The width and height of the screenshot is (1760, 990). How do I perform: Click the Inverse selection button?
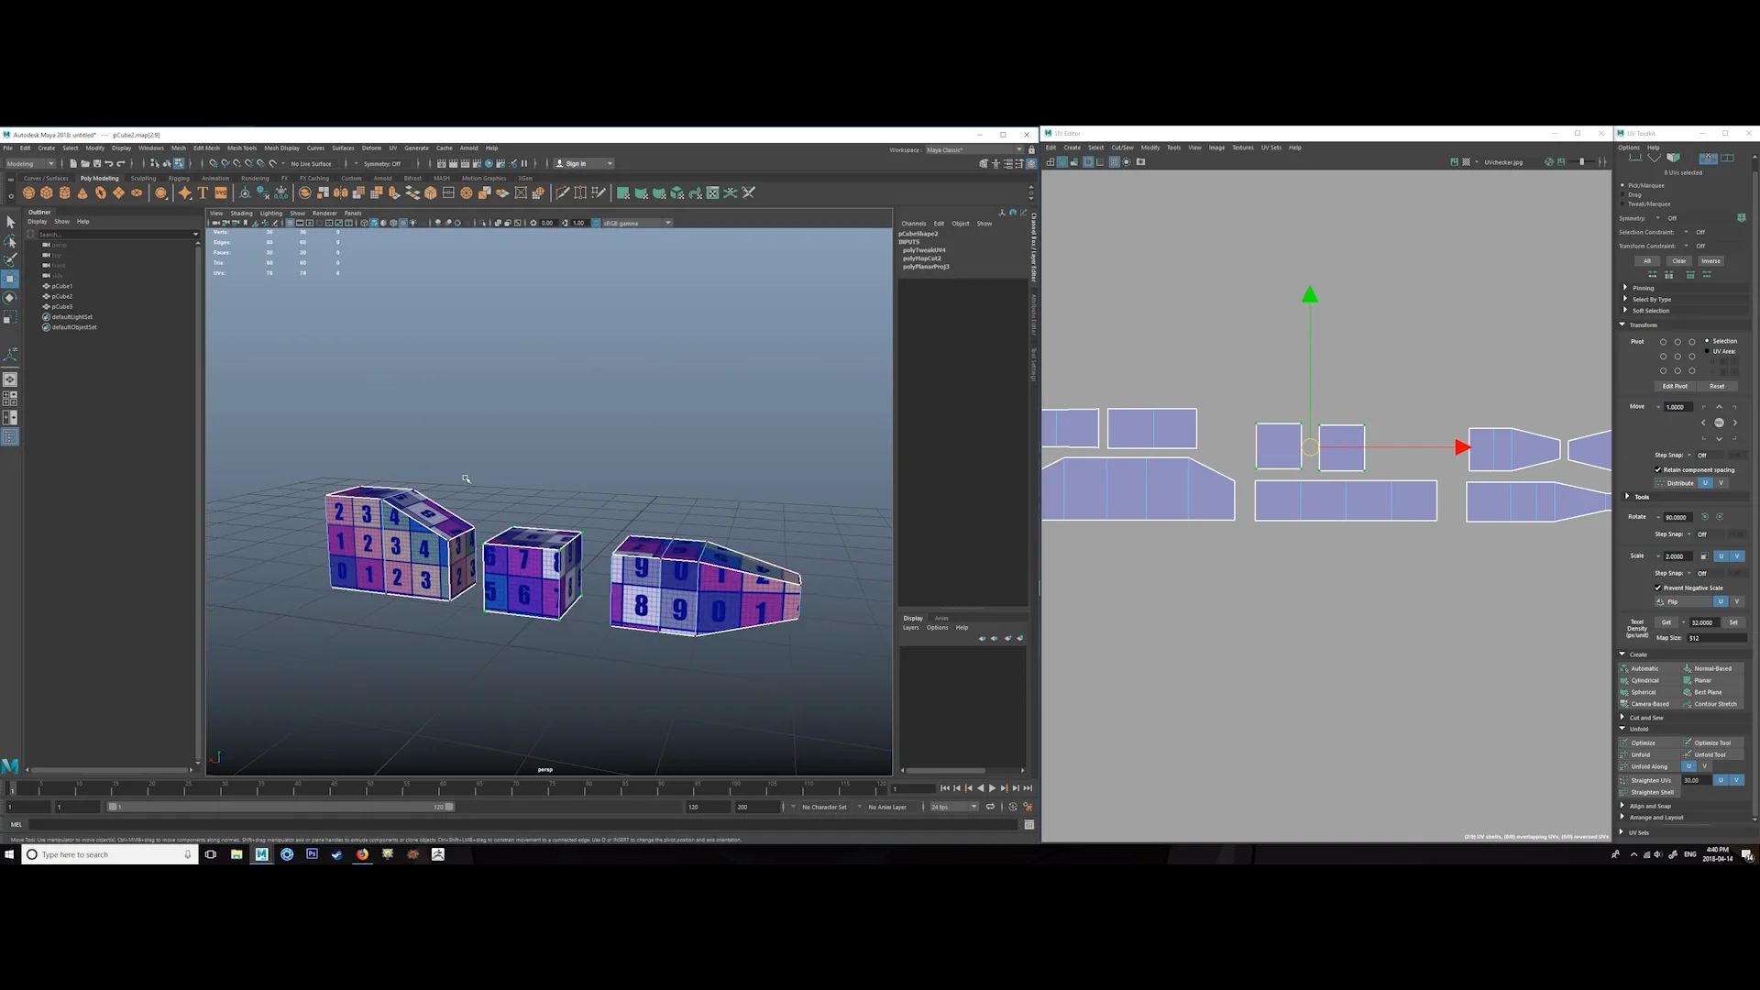pos(1710,261)
